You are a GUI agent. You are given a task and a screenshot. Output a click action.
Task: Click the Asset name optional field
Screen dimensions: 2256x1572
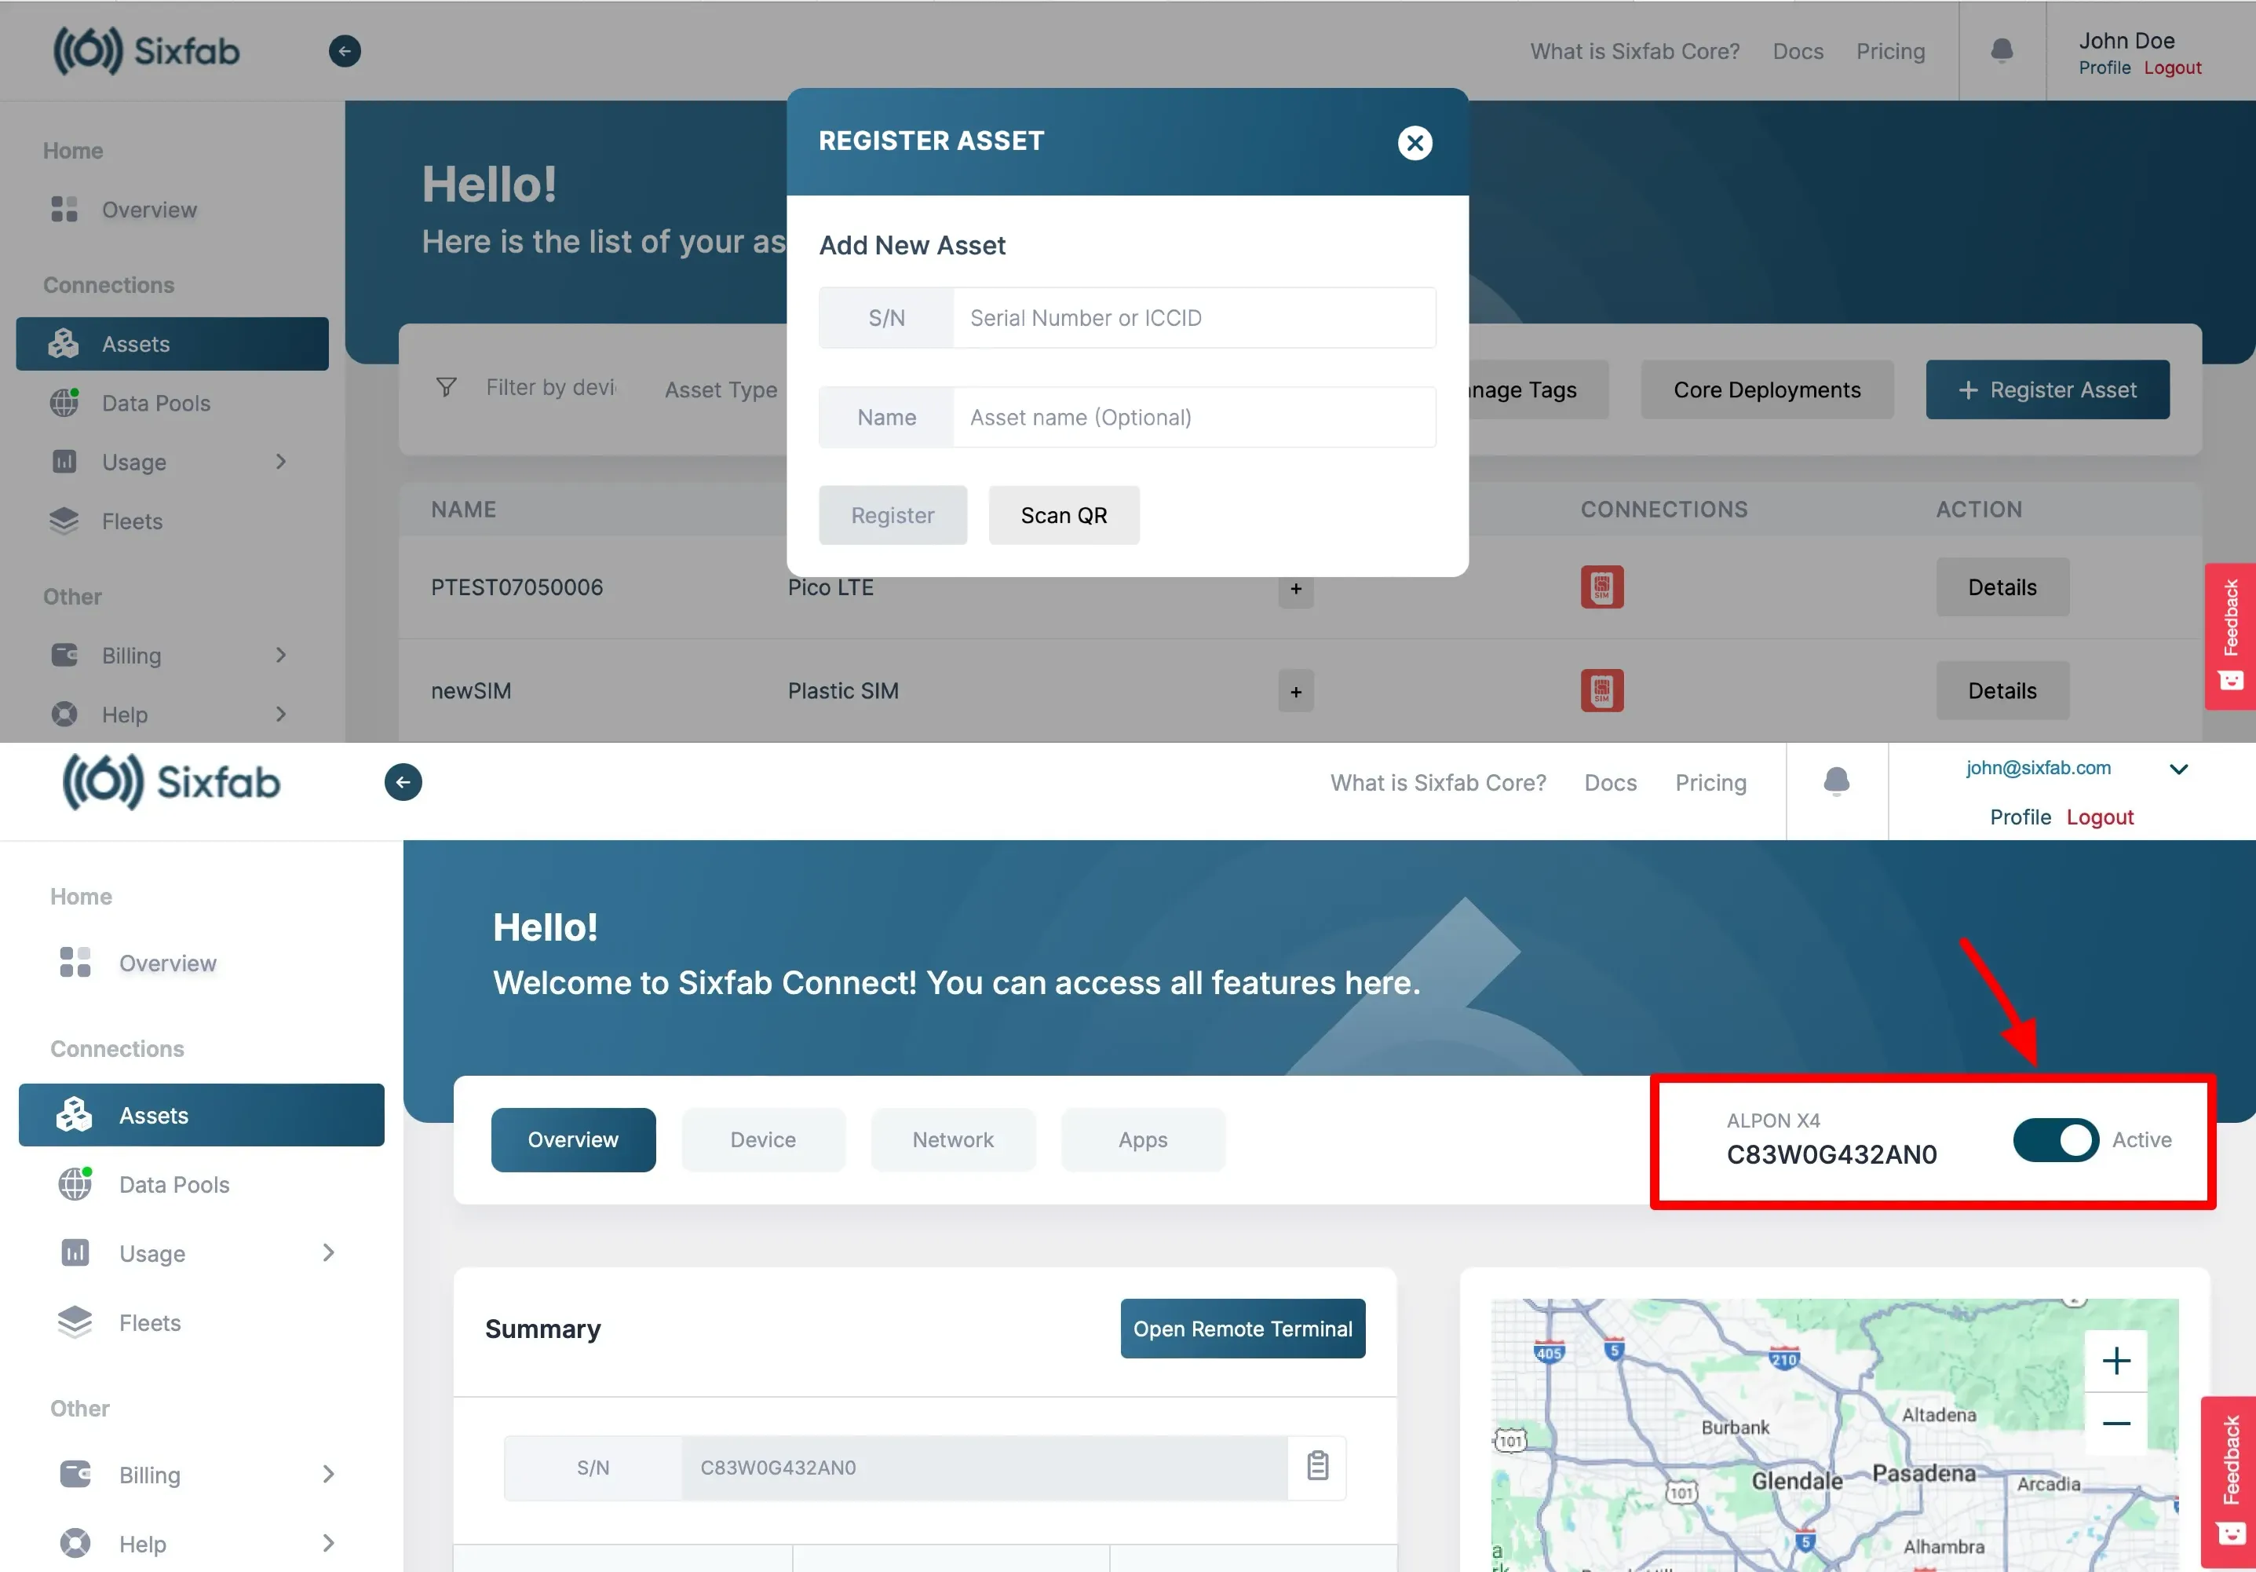pos(1193,417)
